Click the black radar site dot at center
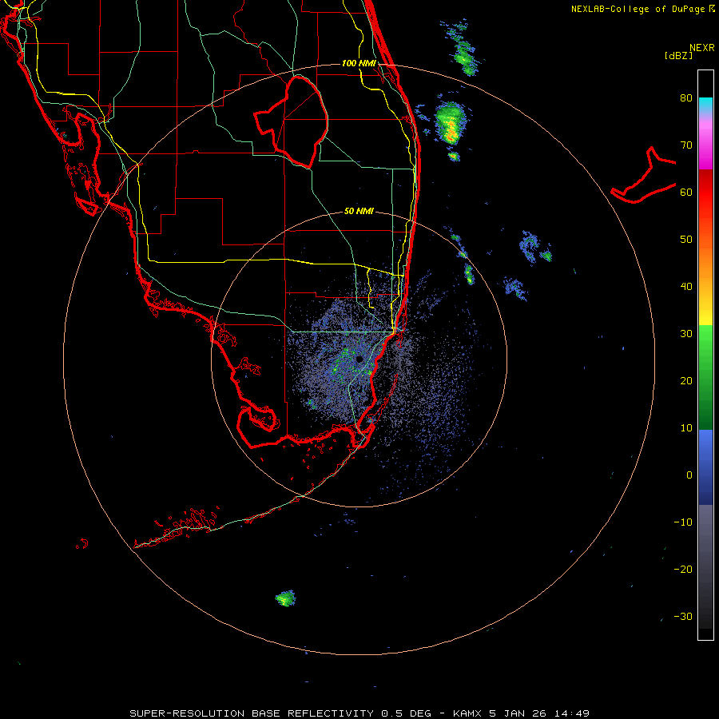The width and height of the screenshot is (719, 719). click(359, 359)
